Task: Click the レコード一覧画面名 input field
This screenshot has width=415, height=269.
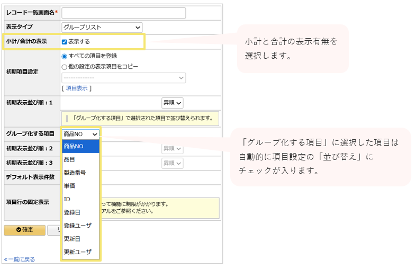Action: pyautogui.click(x=124, y=13)
